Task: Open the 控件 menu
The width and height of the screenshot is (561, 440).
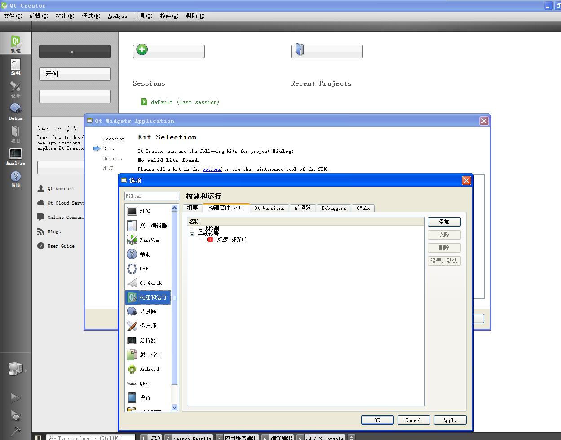Action: click(169, 16)
